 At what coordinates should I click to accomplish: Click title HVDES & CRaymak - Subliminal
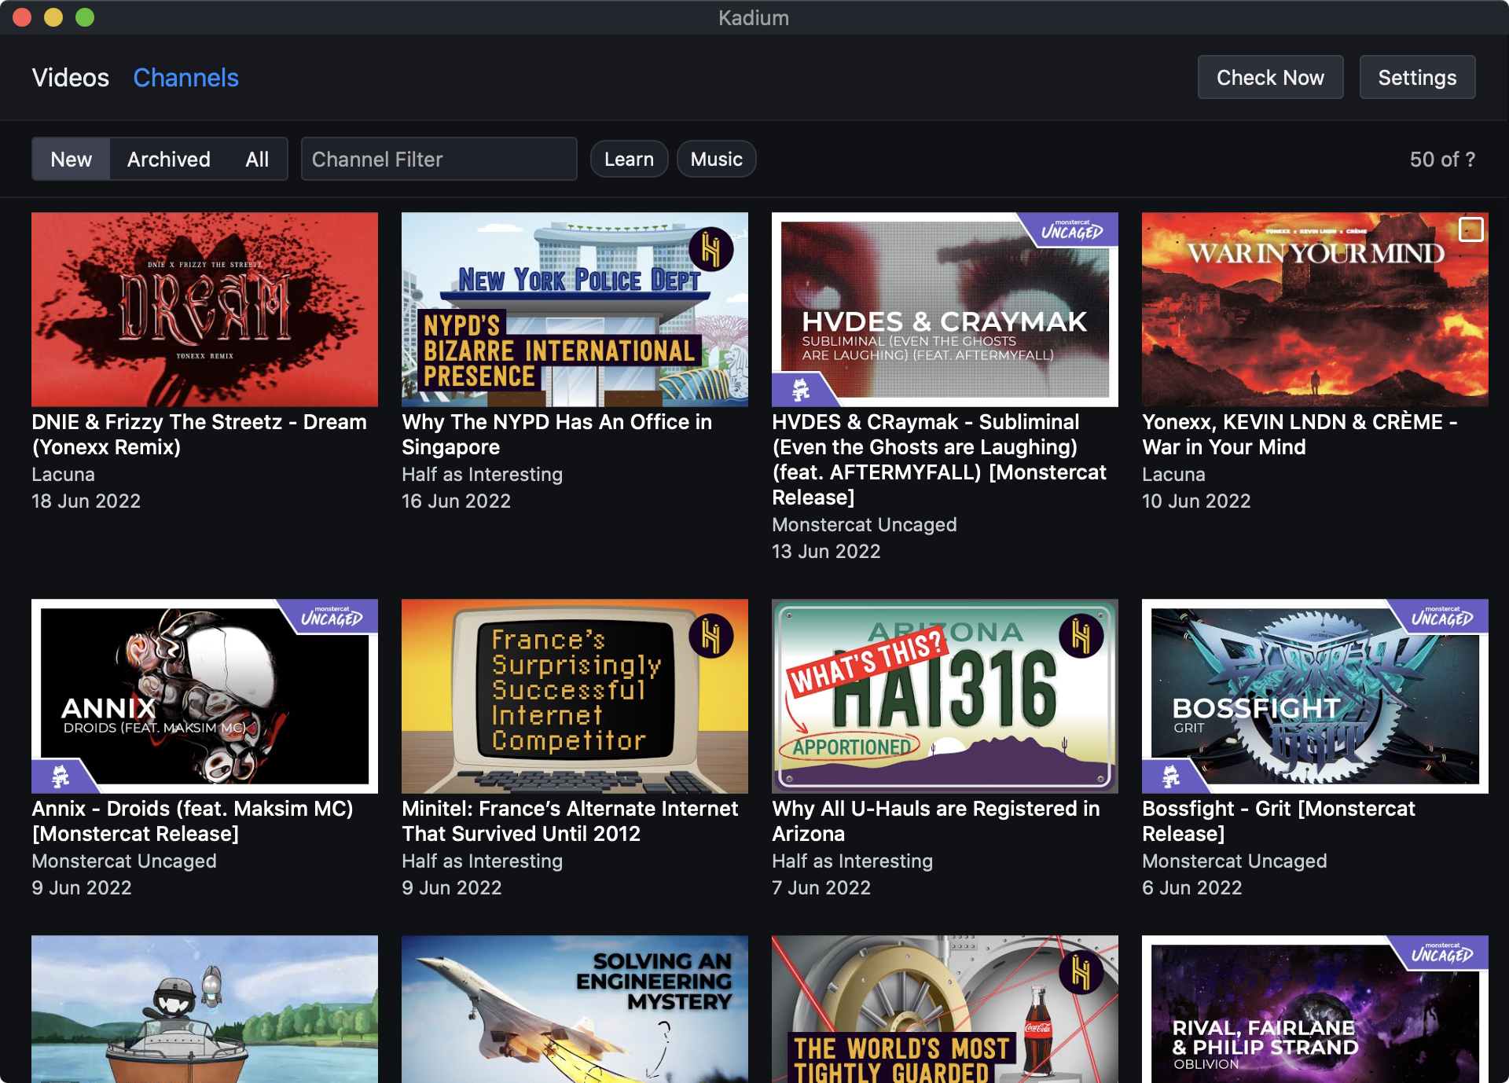939,459
